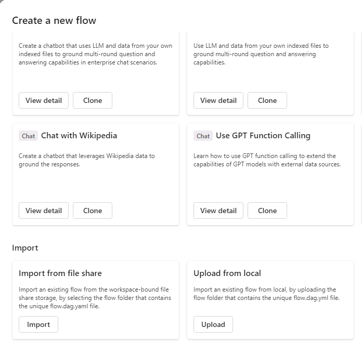Click the Wikipedia chatbot description text
The image size is (362, 341).
click(87, 160)
